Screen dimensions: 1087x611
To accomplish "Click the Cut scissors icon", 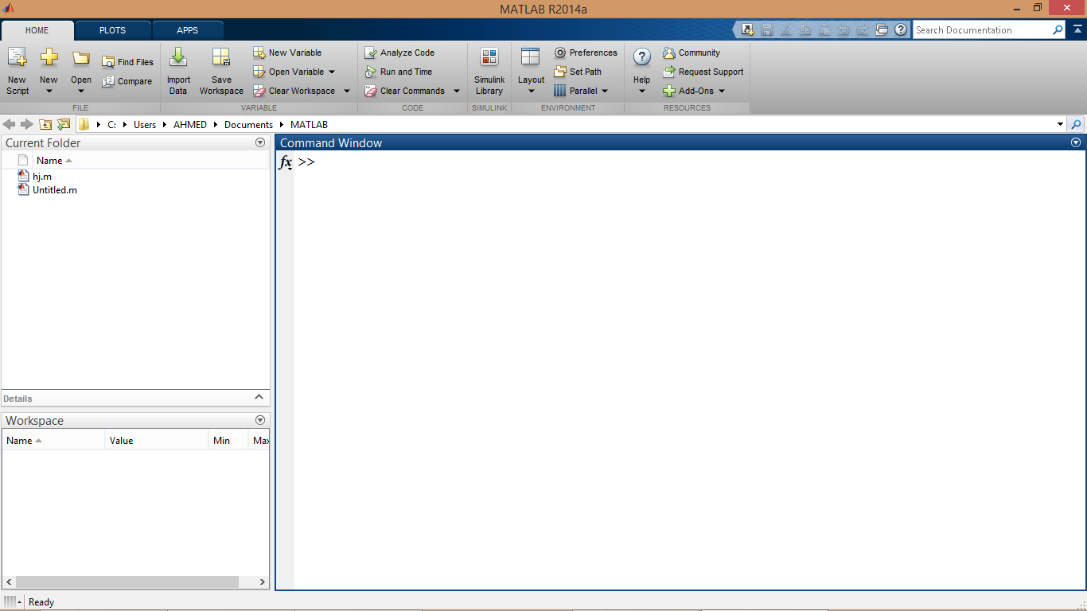I will pyautogui.click(x=786, y=30).
